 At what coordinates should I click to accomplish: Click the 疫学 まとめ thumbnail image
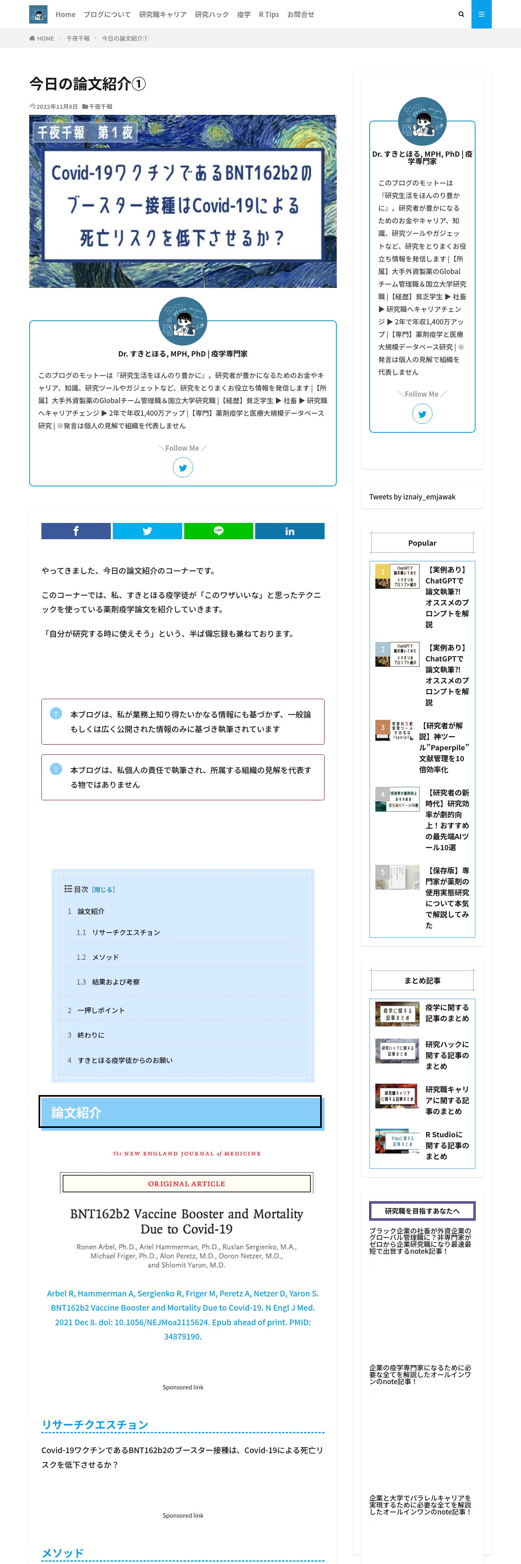(x=397, y=1014)
